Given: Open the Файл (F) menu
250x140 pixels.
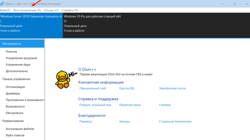Looking at the screenshot, I should (5, 10).
